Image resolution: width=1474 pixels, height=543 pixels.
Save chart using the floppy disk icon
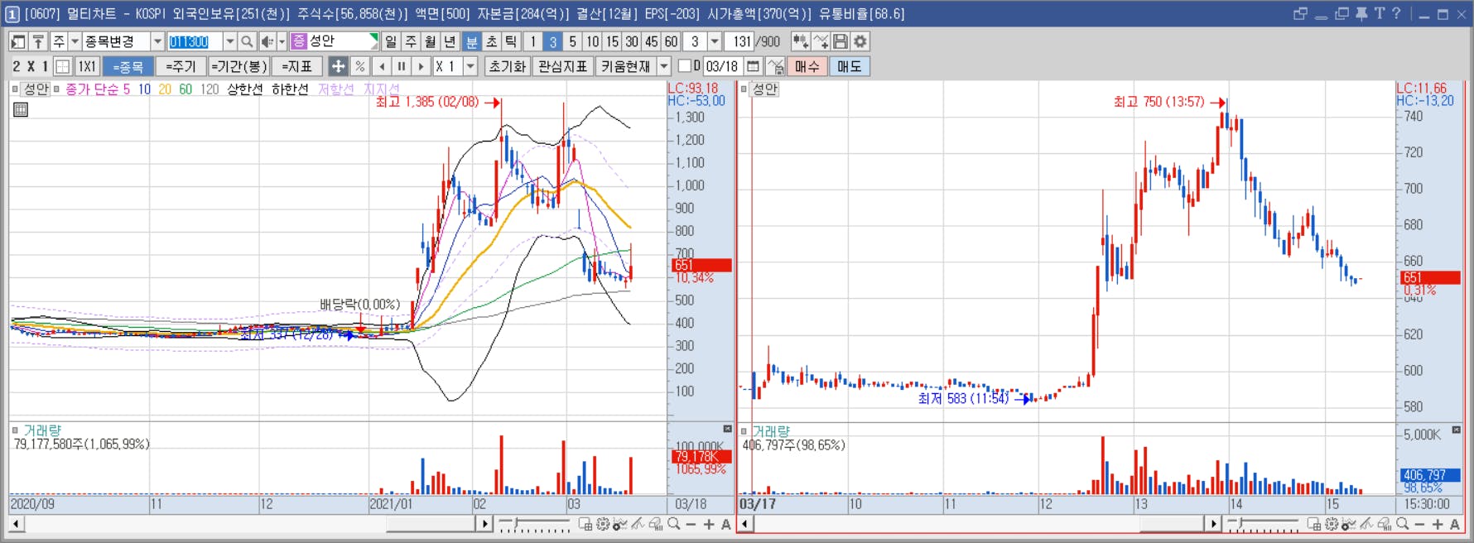(x=841, y=41)
